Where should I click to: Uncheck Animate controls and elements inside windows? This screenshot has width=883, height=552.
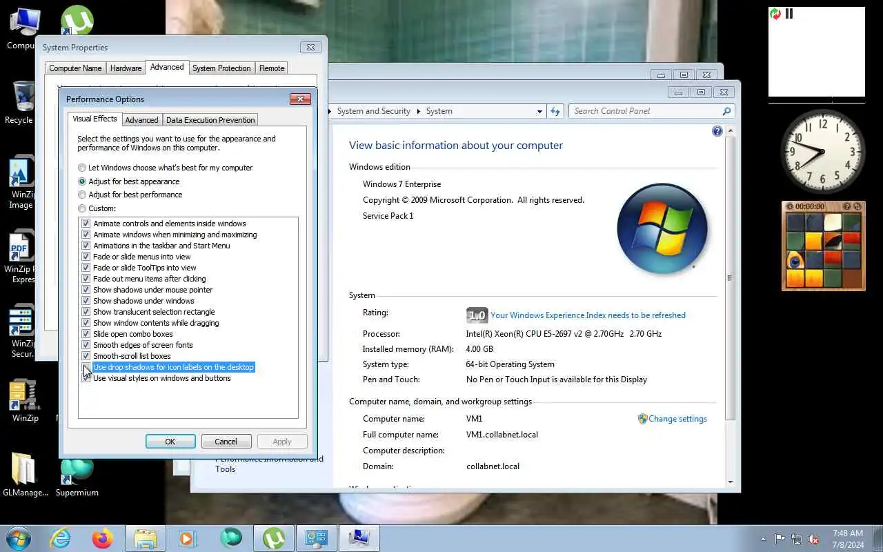click(86, 224)
